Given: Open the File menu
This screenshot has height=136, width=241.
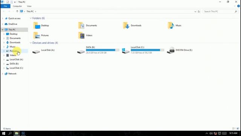Looking at the screenshot, I should [x=5, y=6].
